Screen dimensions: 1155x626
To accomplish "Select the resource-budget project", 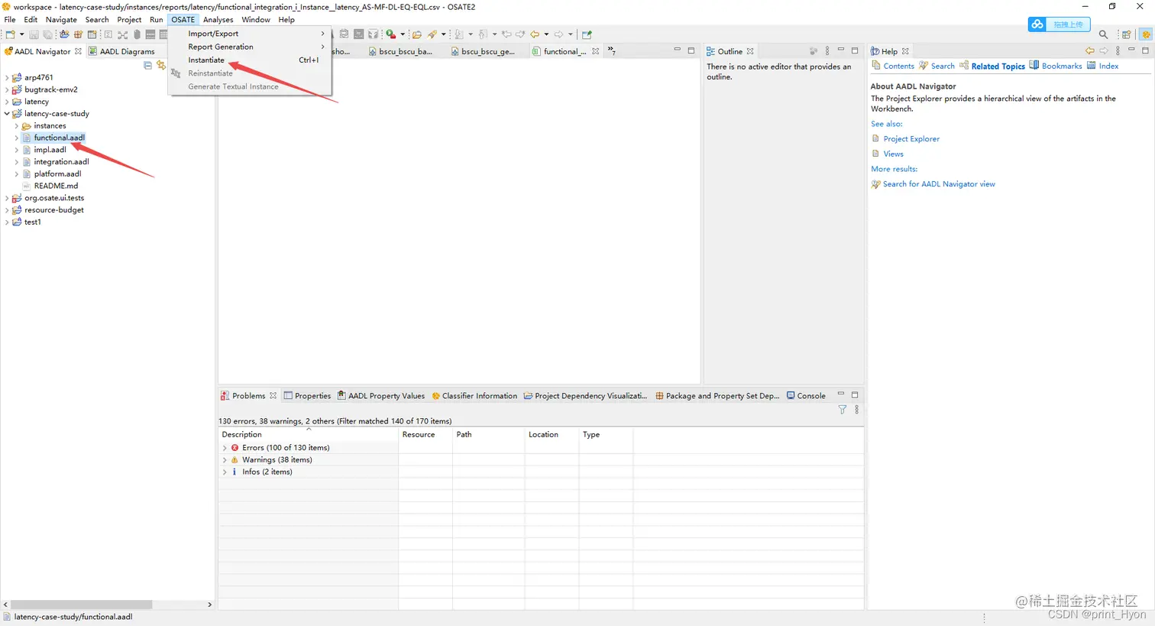I will point(53,210).
